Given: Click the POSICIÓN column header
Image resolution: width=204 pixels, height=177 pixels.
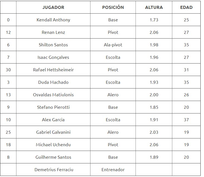Looking at the screenshot, I should click(113, 7).
